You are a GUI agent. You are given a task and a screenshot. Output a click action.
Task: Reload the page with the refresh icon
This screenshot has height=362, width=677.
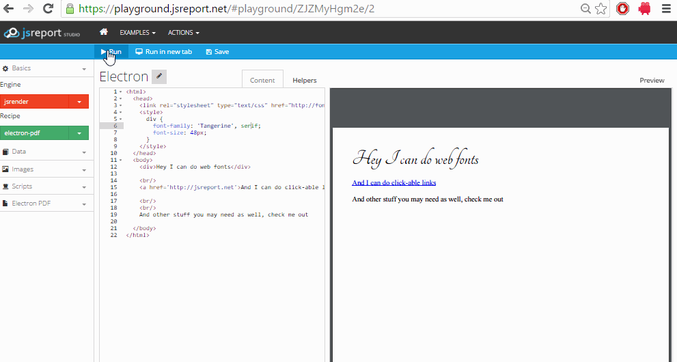pyautogui.click(x=49, y=8)
